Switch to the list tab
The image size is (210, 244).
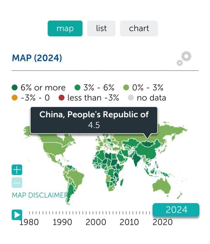coord(101,28)
